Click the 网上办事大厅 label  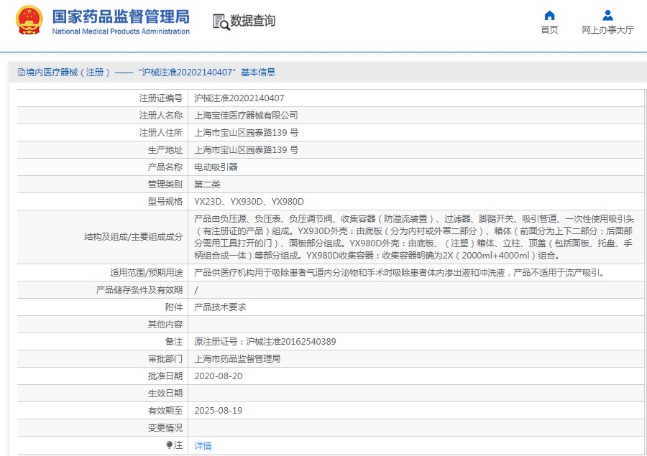(x=607, y=29)
